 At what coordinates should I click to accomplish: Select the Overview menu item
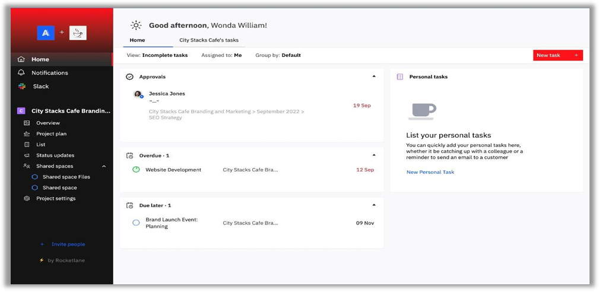point(47,123)
